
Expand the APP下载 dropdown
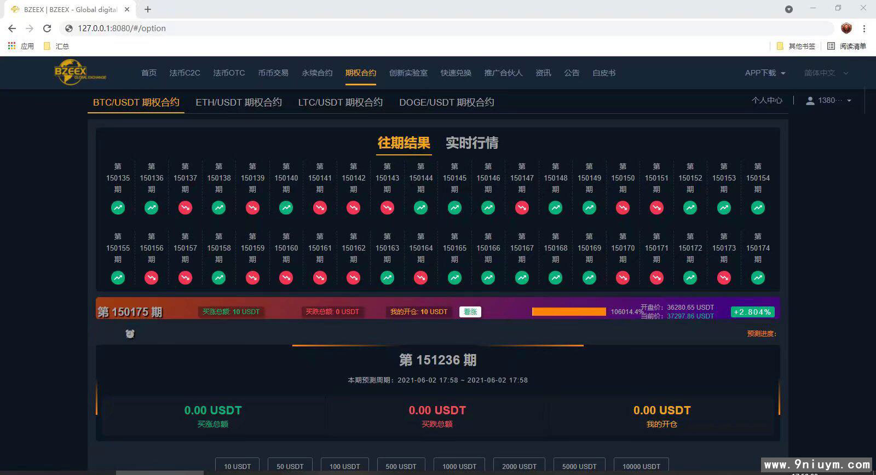tap(765, 73)
